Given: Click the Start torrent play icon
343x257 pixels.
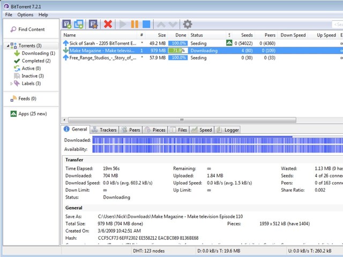Looking at the screenshot, I should [123, 24].
